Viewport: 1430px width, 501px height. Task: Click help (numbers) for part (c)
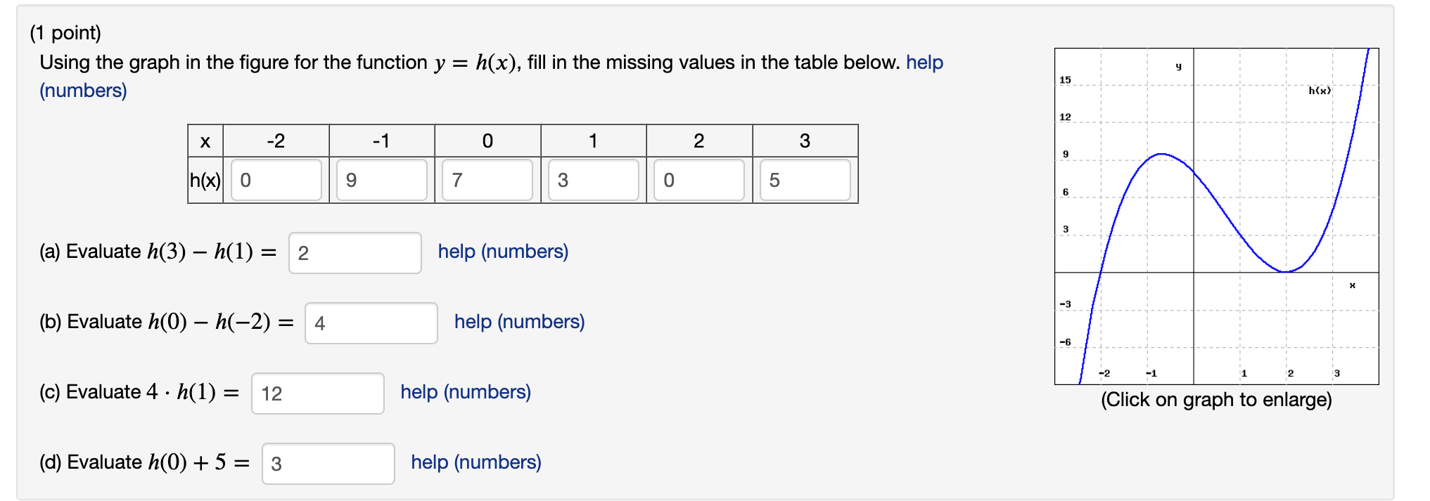(466, 392)
